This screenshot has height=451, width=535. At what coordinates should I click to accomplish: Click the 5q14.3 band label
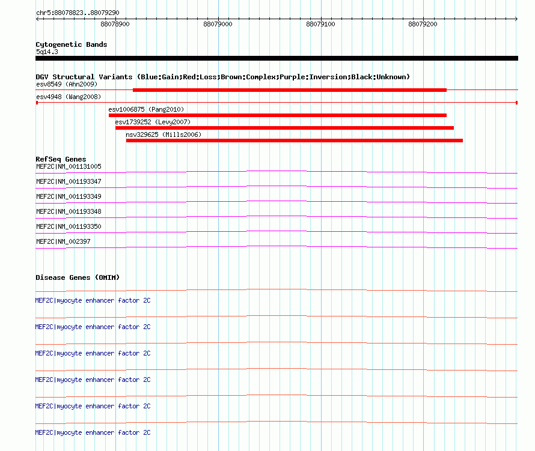pyautogui.click(x=47, y=52)
